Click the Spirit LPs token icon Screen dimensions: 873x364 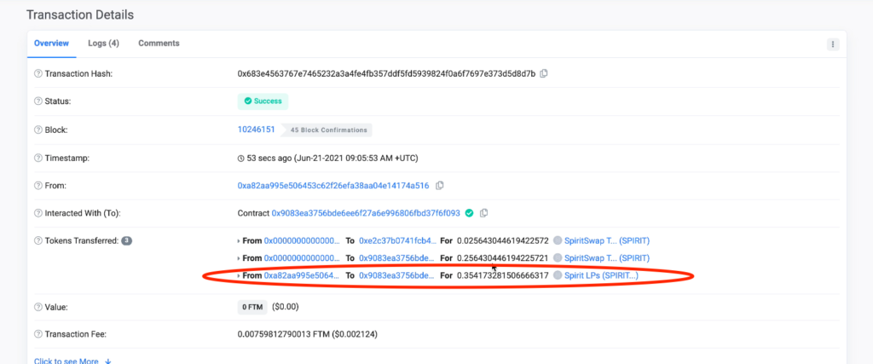[558, 275]
